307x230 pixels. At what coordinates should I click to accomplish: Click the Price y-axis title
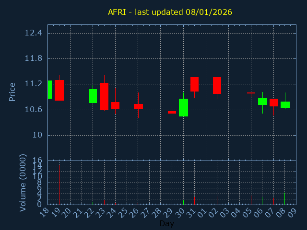12,92
